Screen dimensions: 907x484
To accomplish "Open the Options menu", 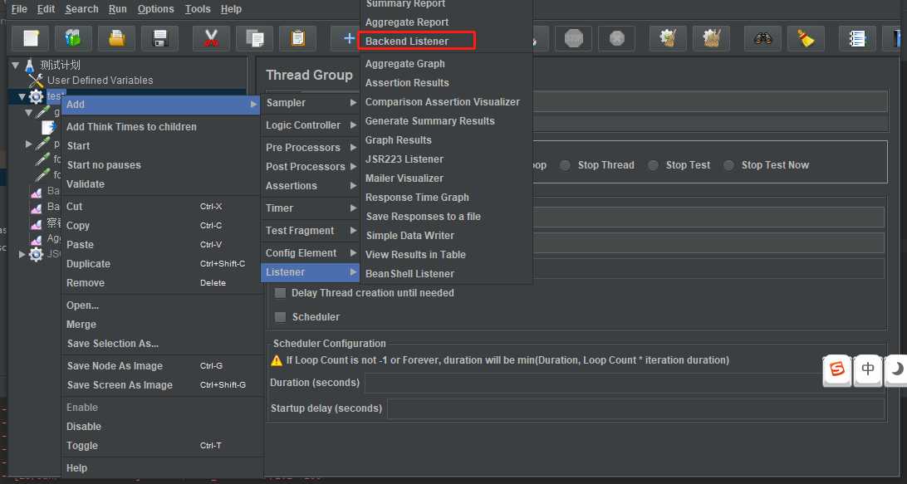I will (x=155, y=9).
